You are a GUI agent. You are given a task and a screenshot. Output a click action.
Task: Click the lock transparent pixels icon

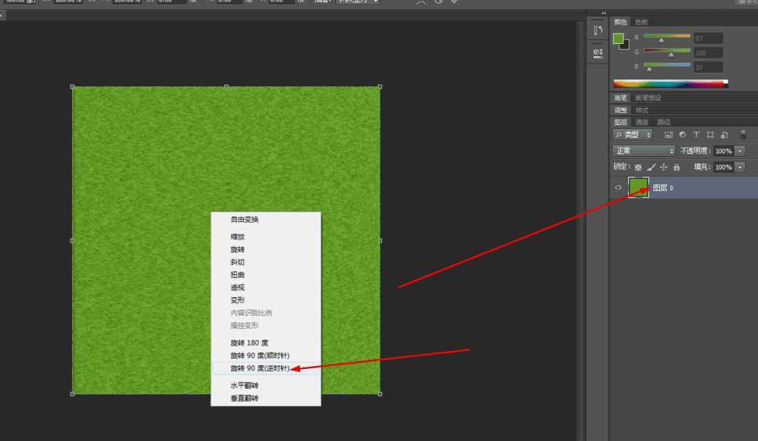[639, 167]
